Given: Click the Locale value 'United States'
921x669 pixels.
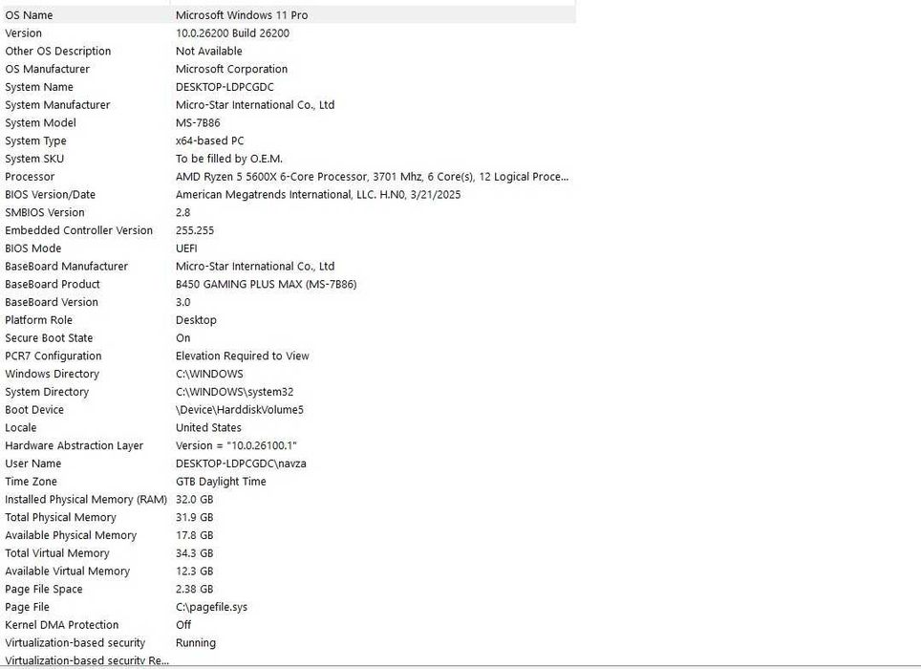Looking at the screenshot, I should click(x=208, y=427).
